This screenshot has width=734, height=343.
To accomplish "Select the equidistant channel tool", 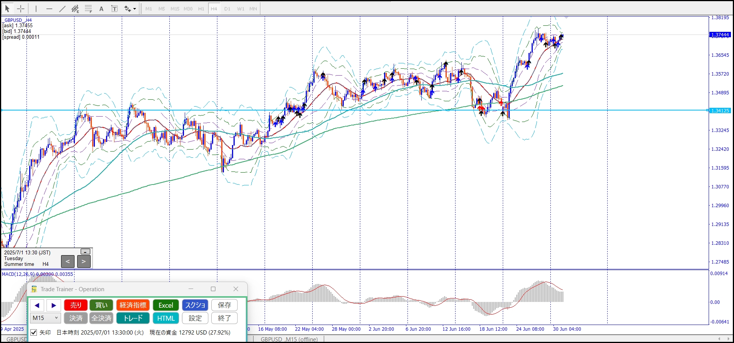I will [75, 8].
